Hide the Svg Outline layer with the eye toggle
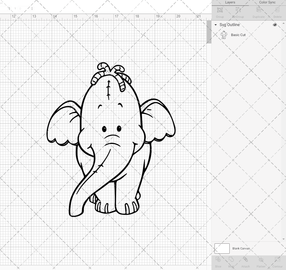The image size is (286, 270). [275, 25]
